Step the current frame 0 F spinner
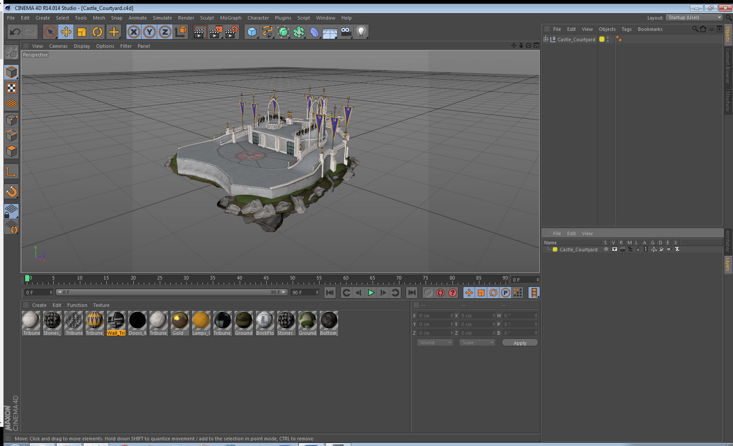Screen dimensions: 733x446 coord(51,292)
